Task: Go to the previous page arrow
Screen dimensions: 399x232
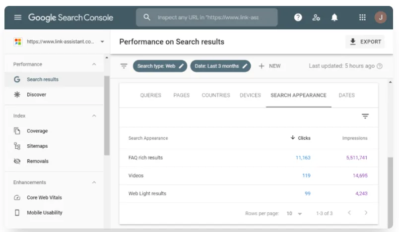Action: click(x=349, y=213)
